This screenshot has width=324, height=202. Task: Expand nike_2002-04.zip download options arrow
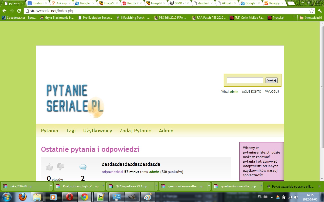(x=51, y=186)
